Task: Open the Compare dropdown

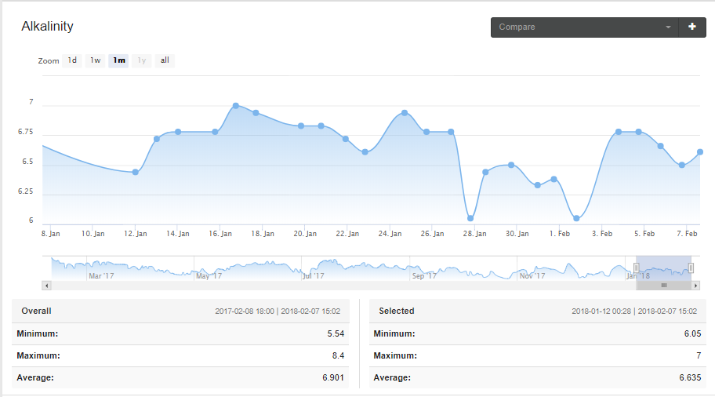Action: tap(585, 27)
